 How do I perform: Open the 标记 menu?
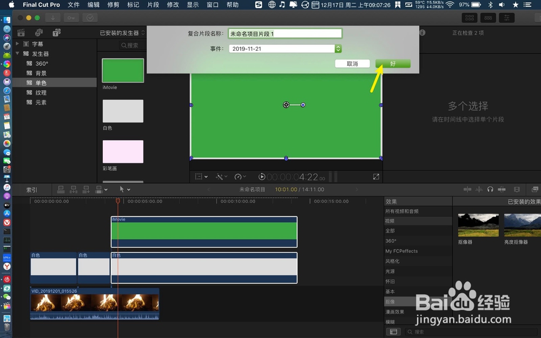click(x=133, y=4)
